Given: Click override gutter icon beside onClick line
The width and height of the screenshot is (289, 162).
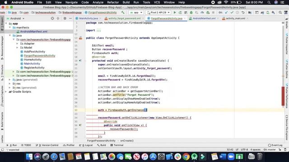Looking at the screenshot, I should [80, 125].
